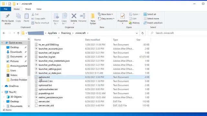
Task: Click Invert selection in ribbon
Action: tap(153, 23)
